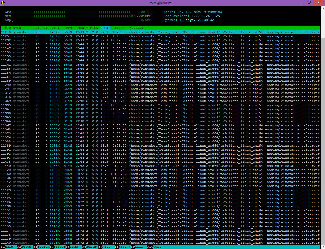The width and height of the screenshot is (325, 249).
Task: Close the root@helium terminal window
Action: click(319, 3)
